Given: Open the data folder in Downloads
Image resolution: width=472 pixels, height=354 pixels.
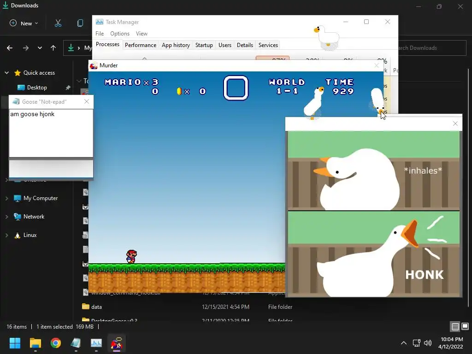Looking at the screenshot, I should point(96,307).
